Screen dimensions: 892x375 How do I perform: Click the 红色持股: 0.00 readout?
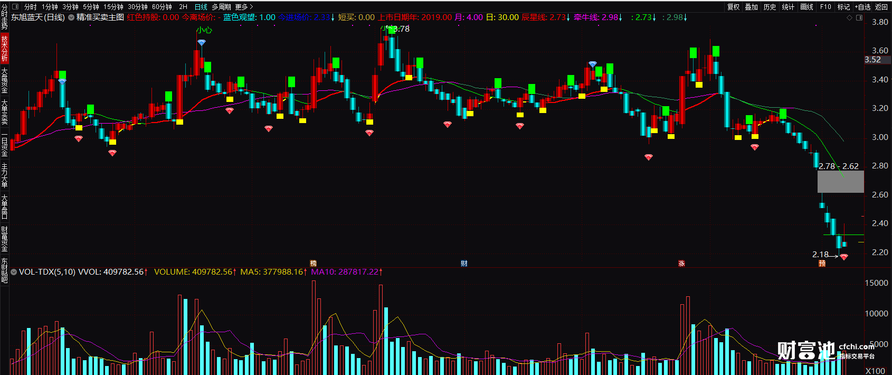(x=153, y=17)
